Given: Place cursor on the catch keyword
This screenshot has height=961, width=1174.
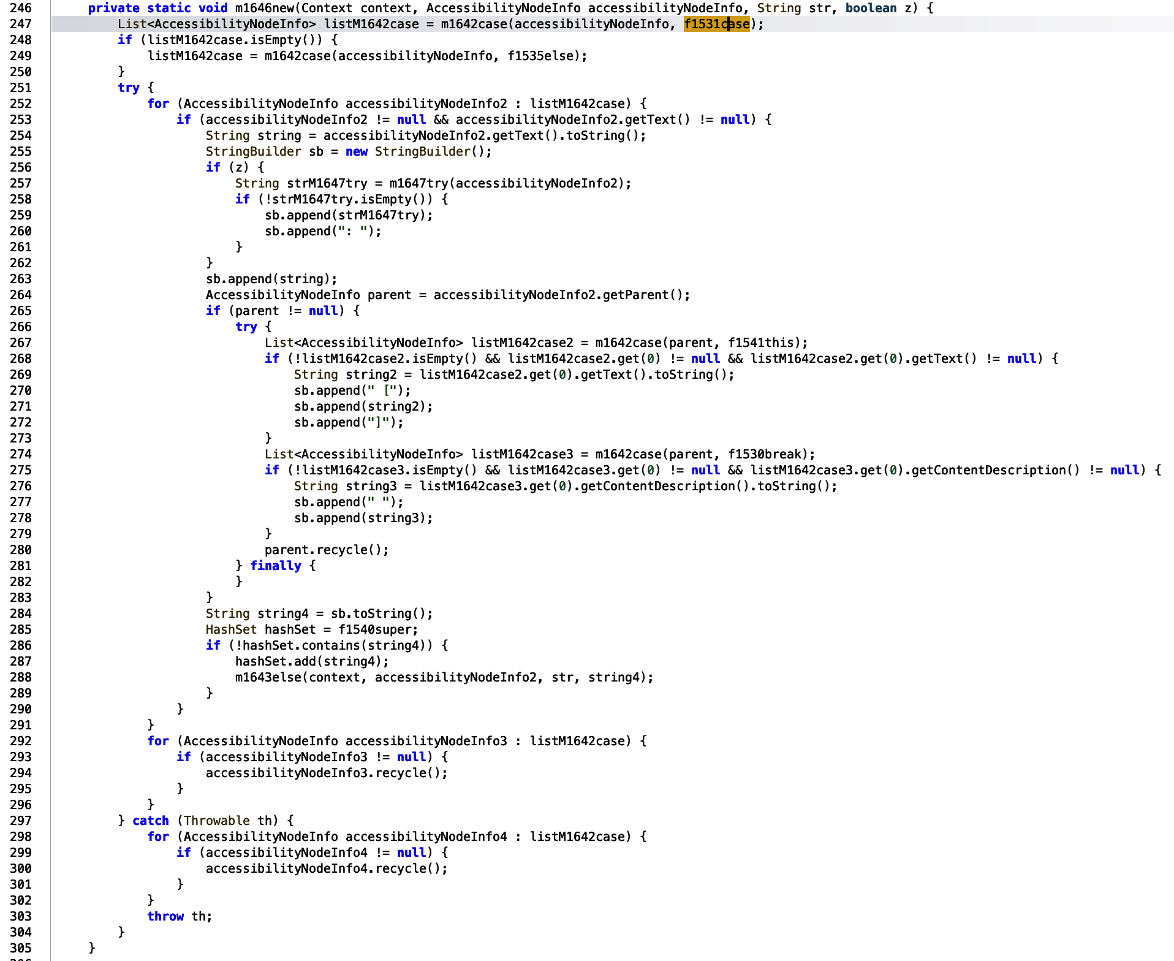Looking at the screenshot, I should [x=150, y=821].
